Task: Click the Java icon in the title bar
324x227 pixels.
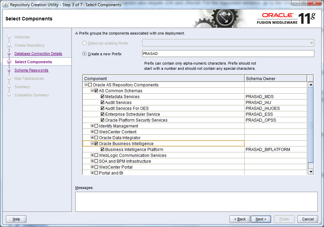Action: coord(6,4)
